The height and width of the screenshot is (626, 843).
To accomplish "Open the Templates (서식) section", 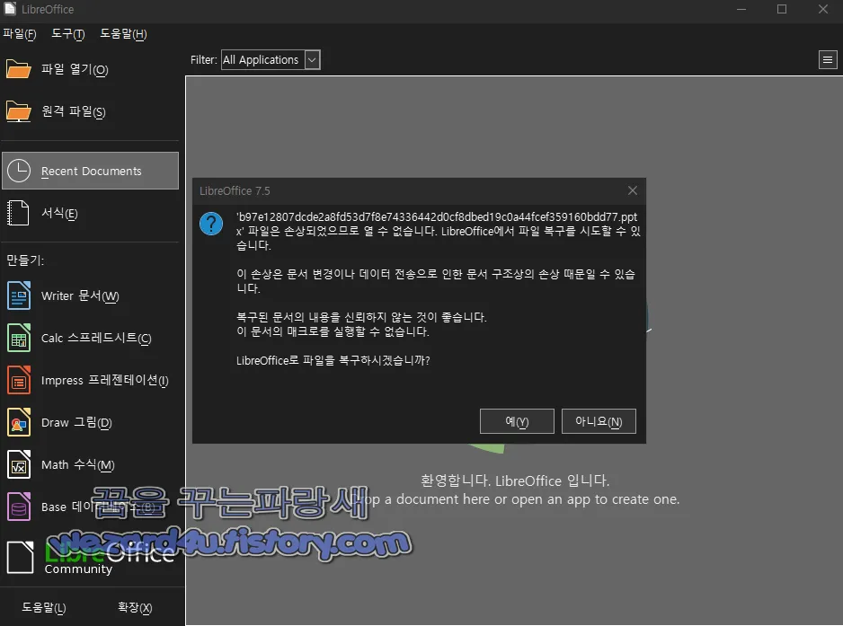I will click(58, 213).
